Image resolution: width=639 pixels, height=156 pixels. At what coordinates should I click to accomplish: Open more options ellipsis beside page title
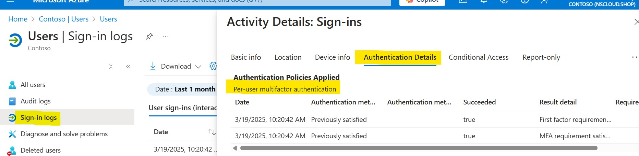166,36
